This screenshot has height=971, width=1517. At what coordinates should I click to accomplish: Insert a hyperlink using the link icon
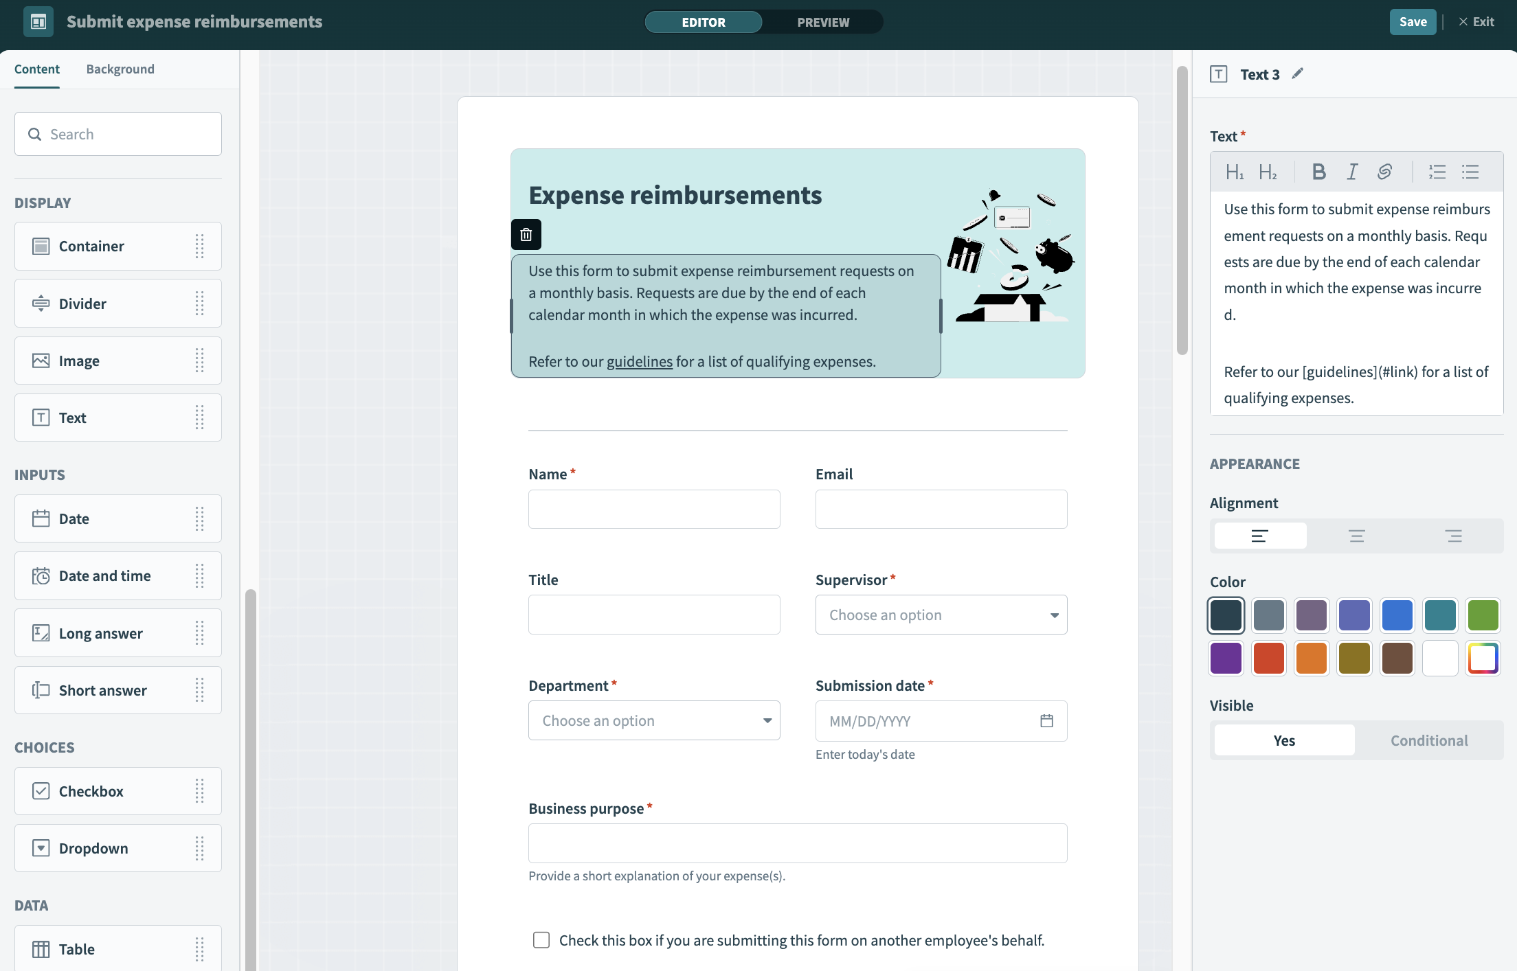[1384, 172]
